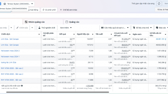168x94 pixels.
Task: Click the Quảng cáo tab page icon
Action: tap(67, 22)
